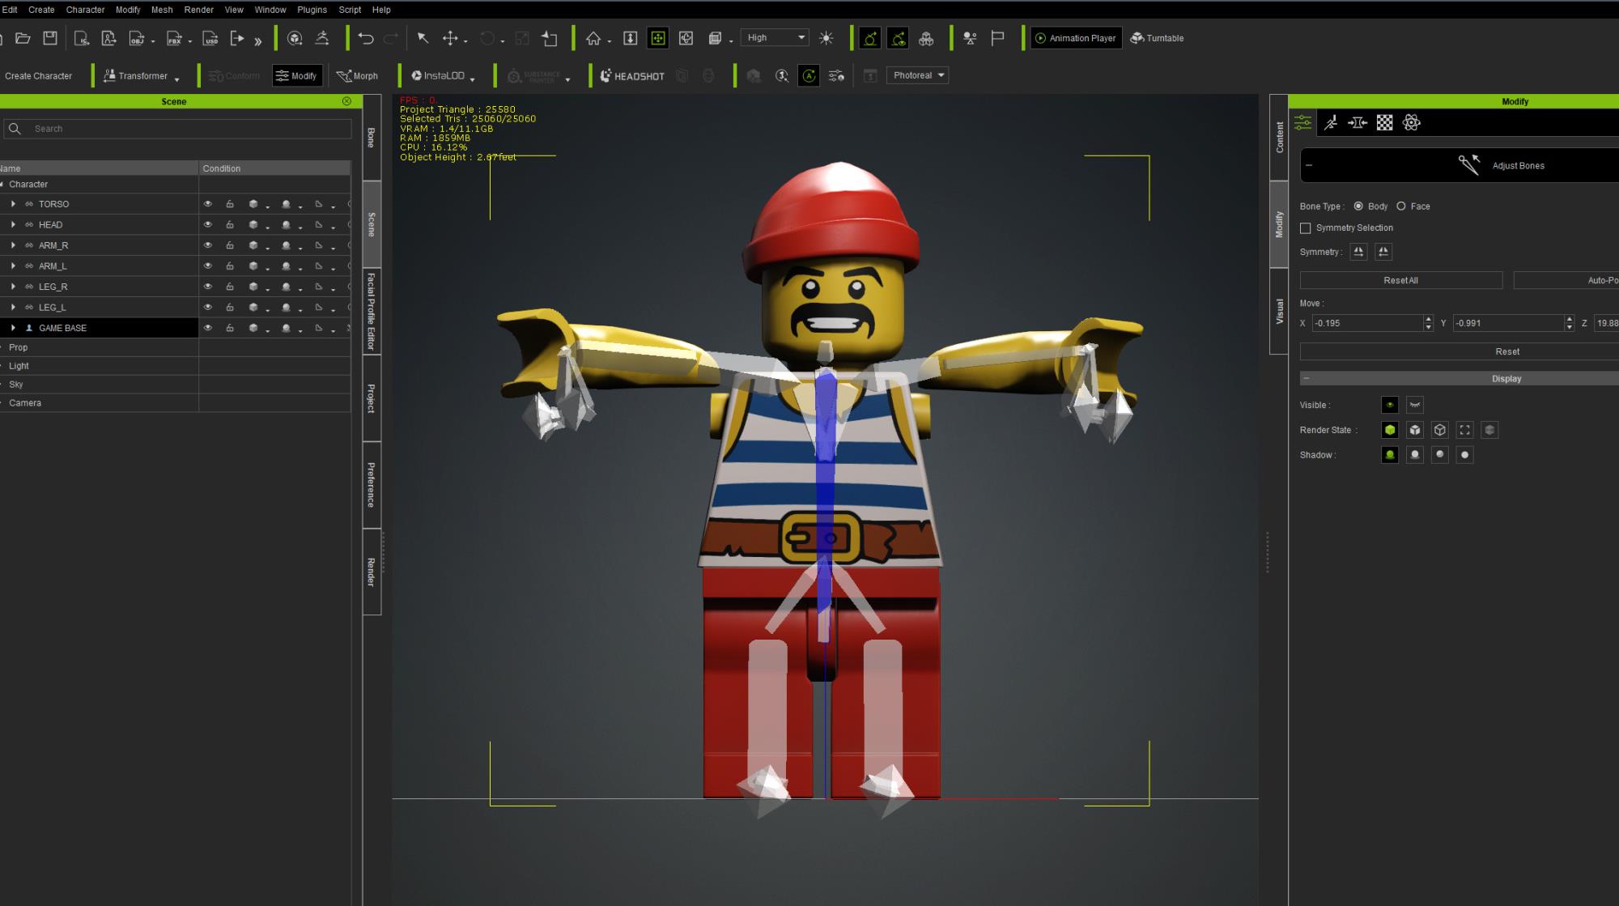Open the Render menu

[198, 10]
